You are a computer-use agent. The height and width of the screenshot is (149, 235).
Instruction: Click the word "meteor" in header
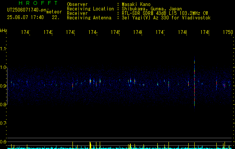pos(54,12)
